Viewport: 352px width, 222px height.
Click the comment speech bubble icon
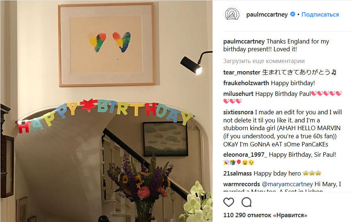[247, 202]
